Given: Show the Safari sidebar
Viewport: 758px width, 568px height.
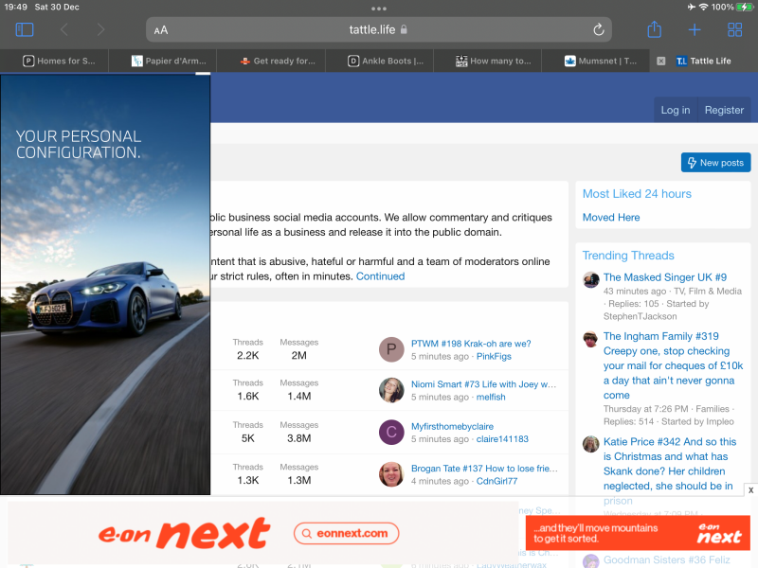Looking at the screenshot, I should click(25, 30).
